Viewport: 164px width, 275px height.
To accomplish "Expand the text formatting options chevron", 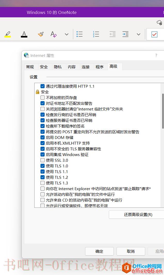I will point(67,34).
